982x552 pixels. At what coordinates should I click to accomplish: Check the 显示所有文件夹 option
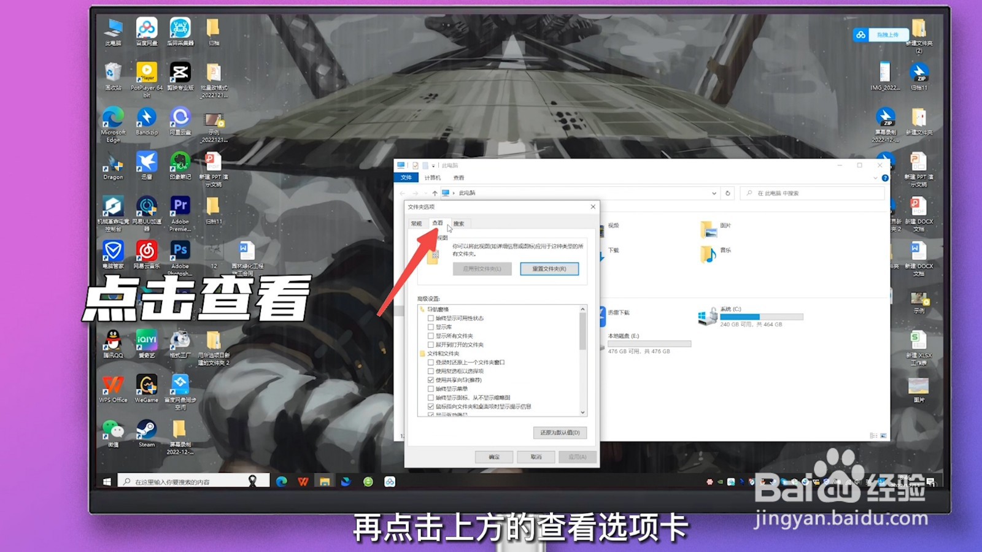pyautogui.click(x=431, y=336)
